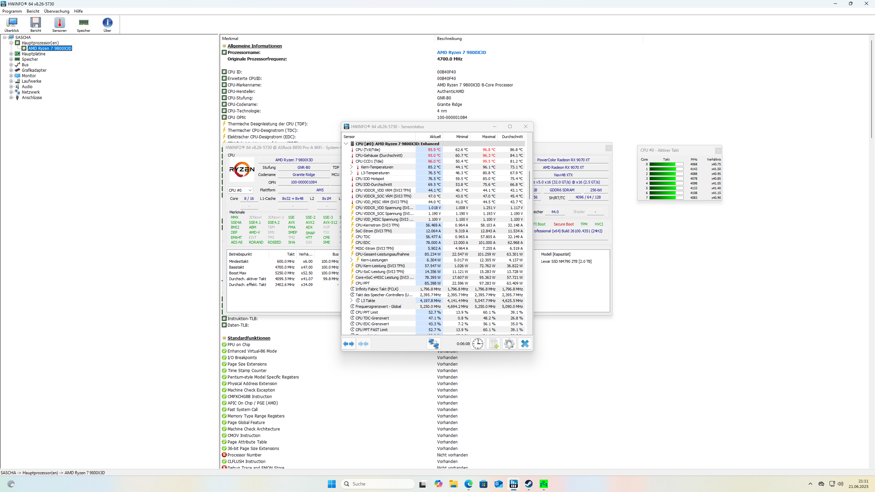Select Grafikadapter in the tree
The width and height of the screenshot is (875, 492).
pos(34,70)
